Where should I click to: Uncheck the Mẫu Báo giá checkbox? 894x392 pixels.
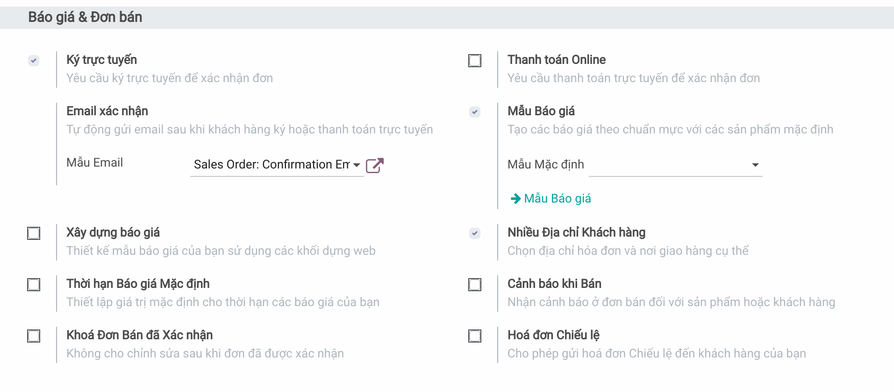(x=475, y=112)
